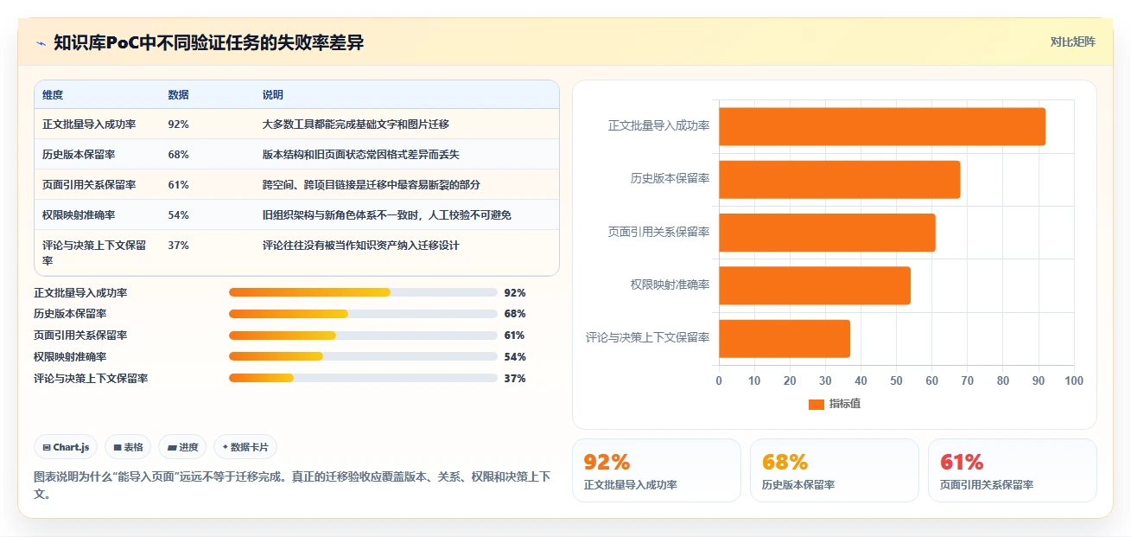The width and height of the screenshot is (1131, 537).
Task: Click the Chart.js chip
Action: (67, 447)
